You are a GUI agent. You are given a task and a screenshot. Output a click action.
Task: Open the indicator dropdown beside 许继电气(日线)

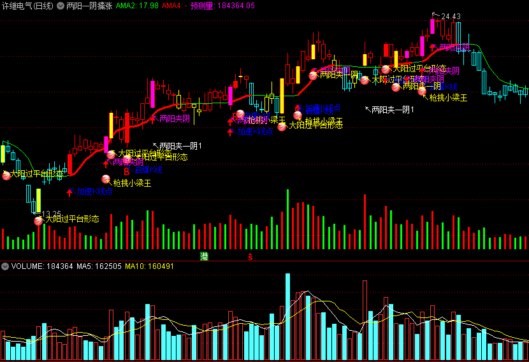pyautogui.click(x=61, y=6)
